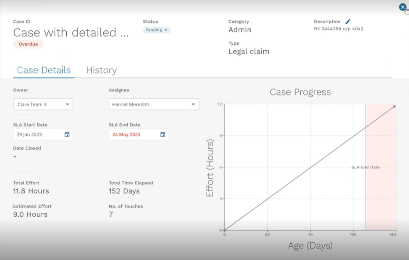Click the SLA Start Date field 29 Jan 2023

[x=43, y=134]
